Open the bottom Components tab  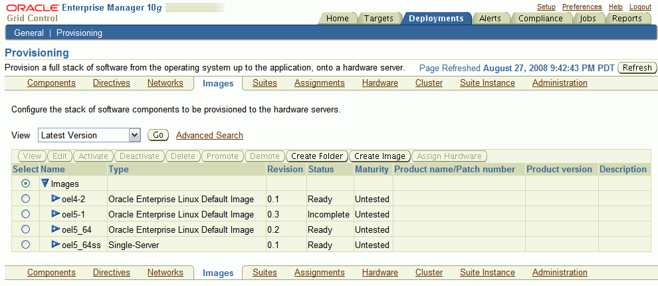point(51,272)
